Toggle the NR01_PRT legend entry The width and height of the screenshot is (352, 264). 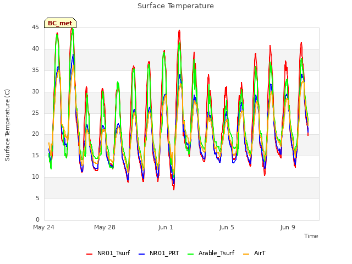pos(159,253)
